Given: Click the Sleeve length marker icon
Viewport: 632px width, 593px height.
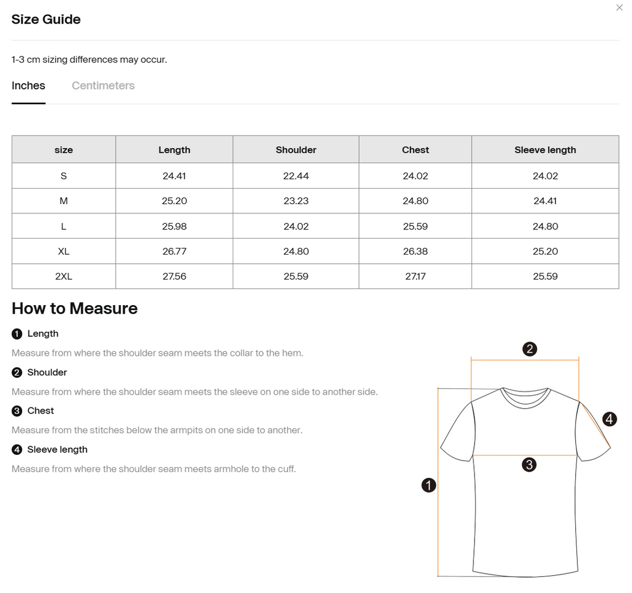Looking at the screenshot, I should pyautogui.click(x=16, y=449).
